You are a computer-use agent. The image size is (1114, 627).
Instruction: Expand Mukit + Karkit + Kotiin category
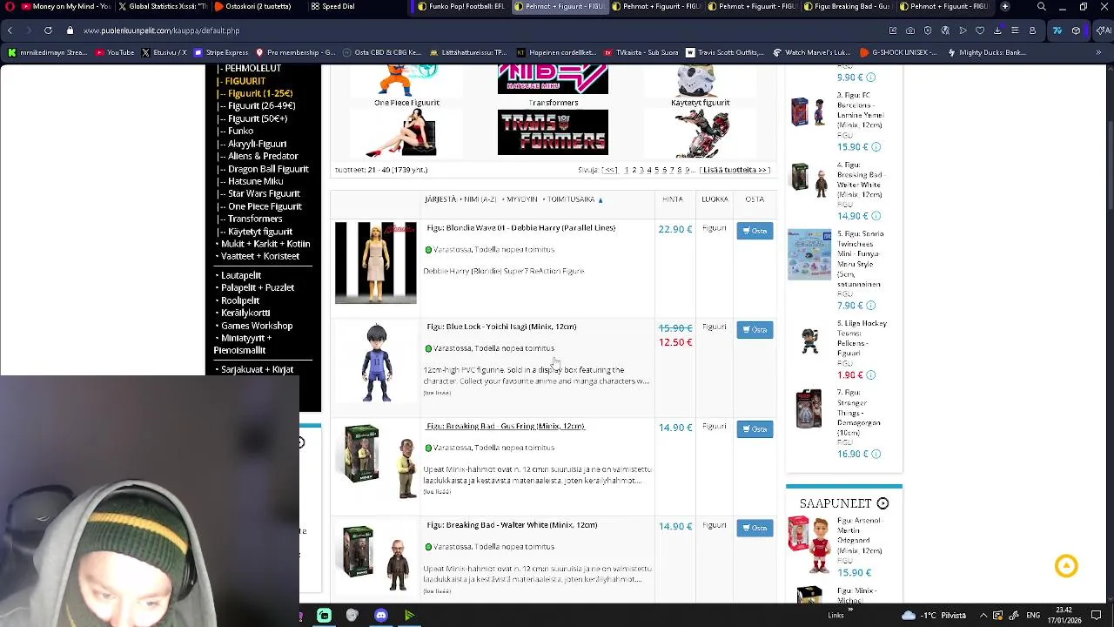(265, 244)
